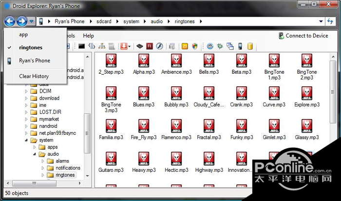Click the mobile phone toolbar icon
The width and height of the screenshot is (341, 201).
click(240, 46)
